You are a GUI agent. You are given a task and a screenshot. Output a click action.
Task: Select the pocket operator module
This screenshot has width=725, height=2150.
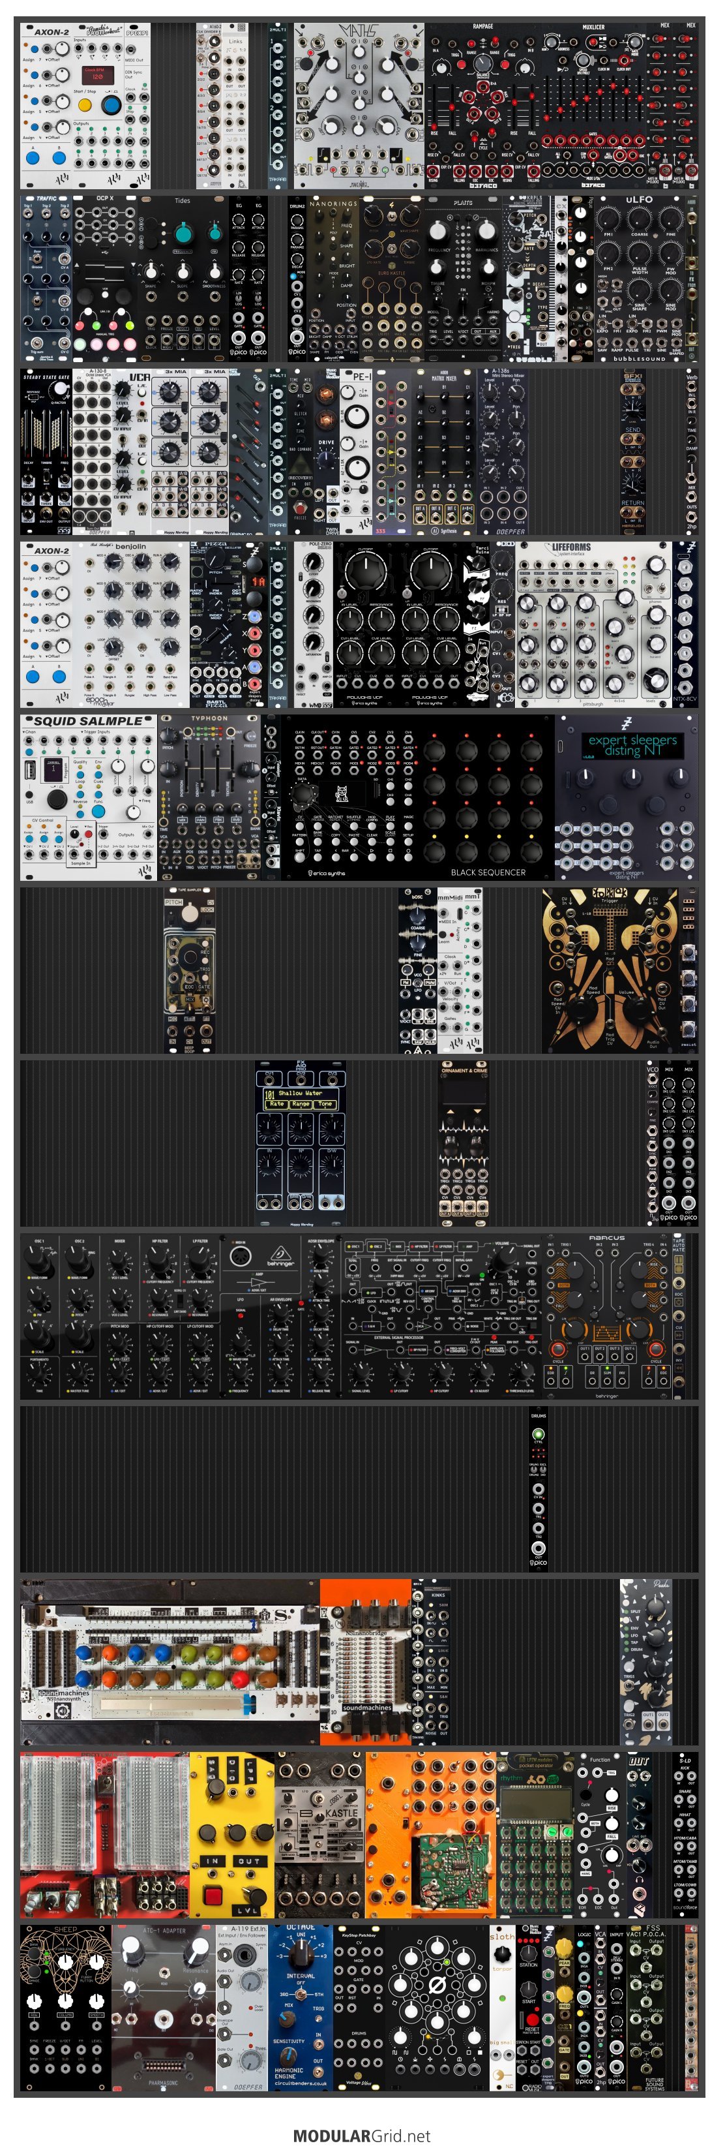536,1834
